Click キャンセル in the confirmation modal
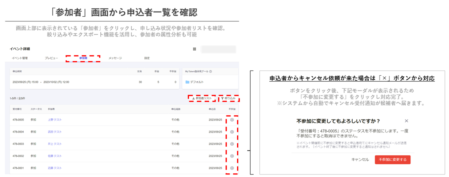The image size is (449, 177). (x=360, y=160)
